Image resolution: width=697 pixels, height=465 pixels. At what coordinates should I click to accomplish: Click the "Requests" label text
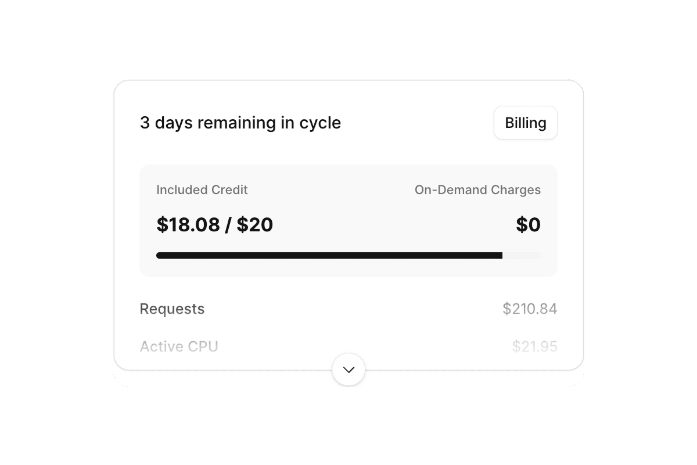point(172,309)
